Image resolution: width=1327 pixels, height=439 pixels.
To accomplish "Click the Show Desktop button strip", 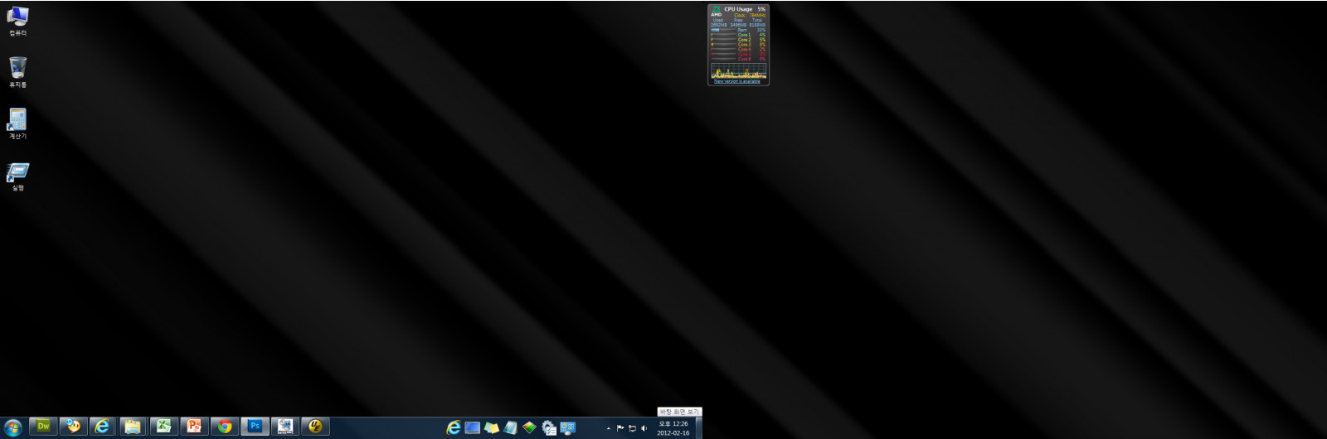I will point(698,428).
